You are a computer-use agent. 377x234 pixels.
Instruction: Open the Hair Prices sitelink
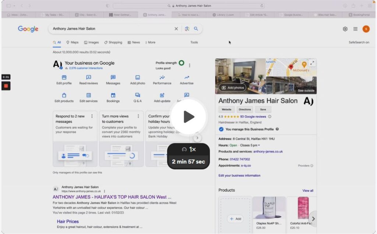click(68, 221)
